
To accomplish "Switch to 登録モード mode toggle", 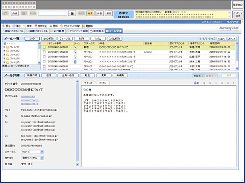I will click(x=199, y=76).
